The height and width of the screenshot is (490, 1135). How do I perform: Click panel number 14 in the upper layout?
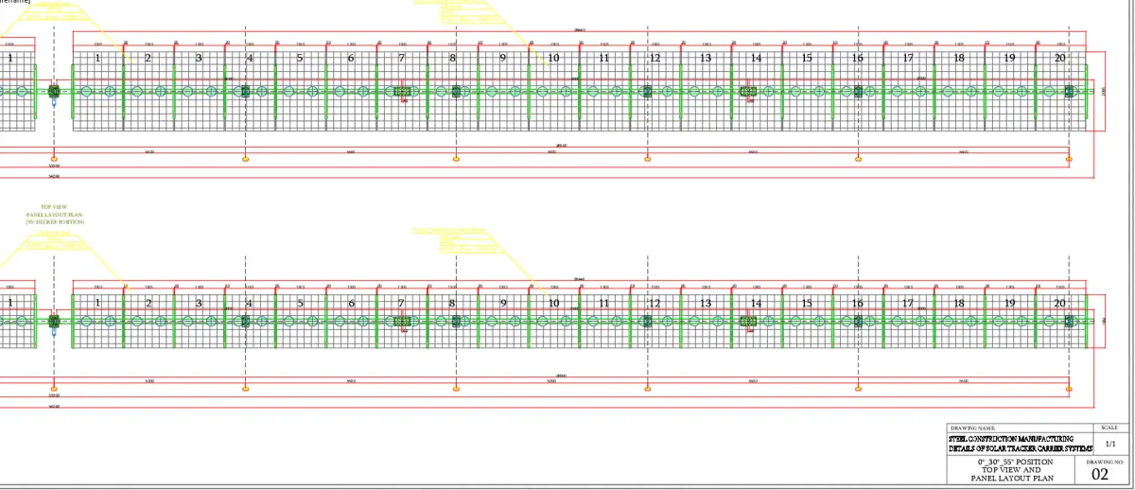pos(756,58)
